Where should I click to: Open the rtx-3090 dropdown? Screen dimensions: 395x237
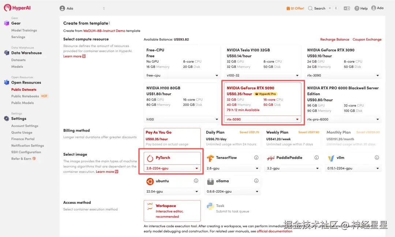tap(343, 75)
